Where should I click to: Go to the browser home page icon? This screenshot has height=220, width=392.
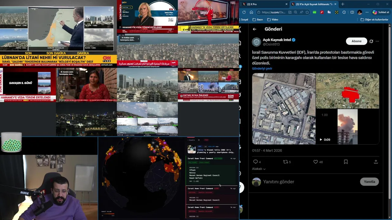click(x=251, y=12)
